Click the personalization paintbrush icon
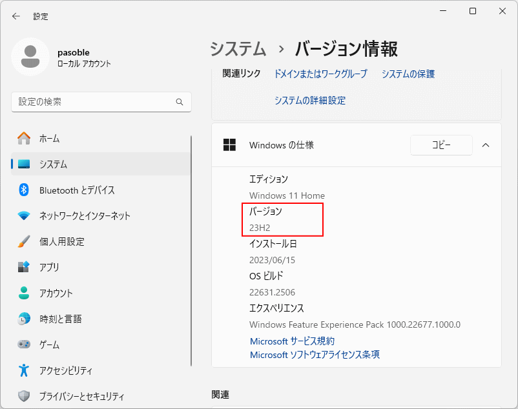Image resolution: width=518 pixels, height=409 pixels. click(24, 241)
